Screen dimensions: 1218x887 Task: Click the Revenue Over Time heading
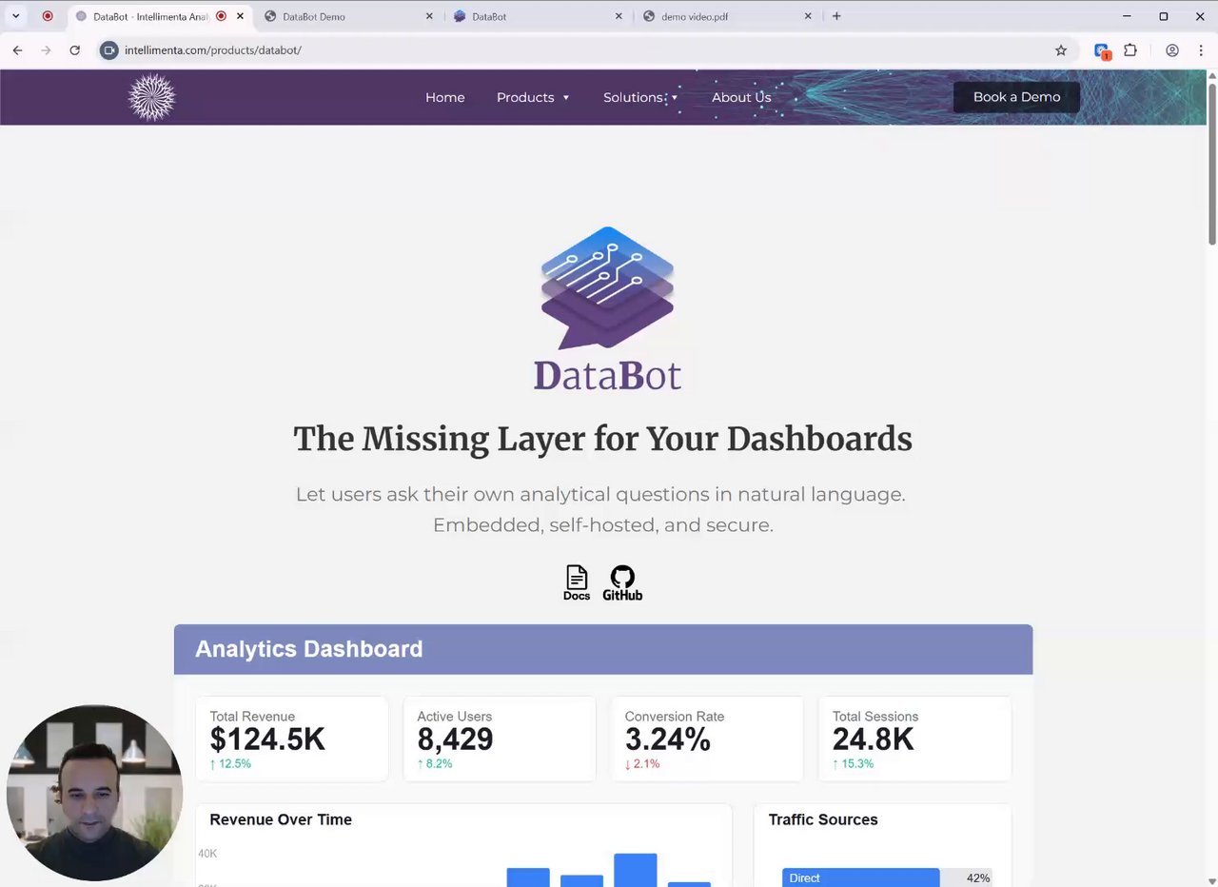pyautogui.click(x=281, y=819)
